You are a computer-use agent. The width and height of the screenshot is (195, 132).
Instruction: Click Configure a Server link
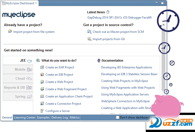coord(57,111)
